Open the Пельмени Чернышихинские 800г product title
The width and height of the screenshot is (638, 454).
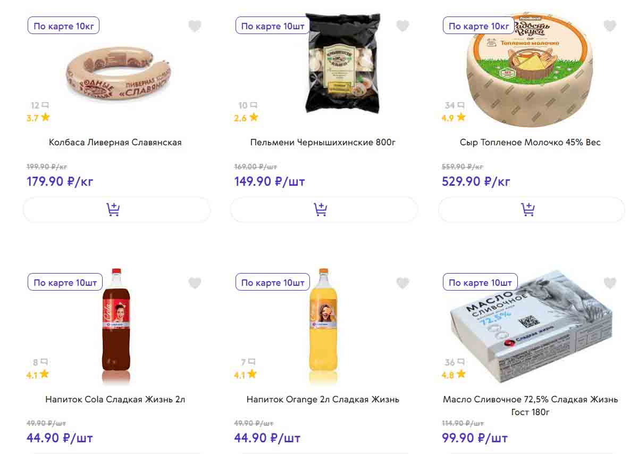[323, 142]
